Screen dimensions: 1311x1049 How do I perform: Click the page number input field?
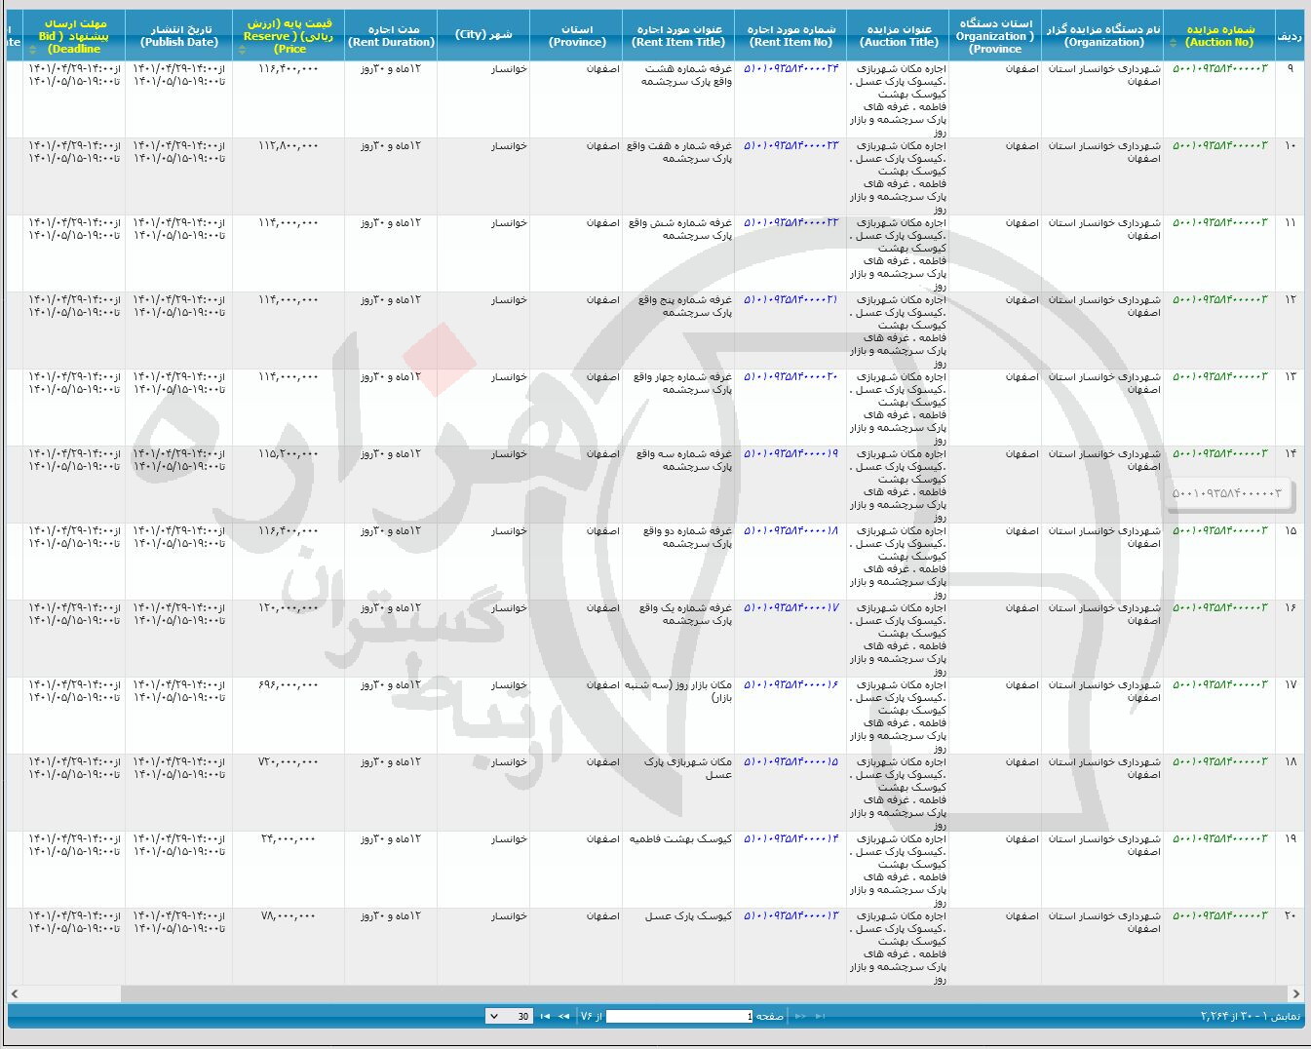tap(679, 1016)
